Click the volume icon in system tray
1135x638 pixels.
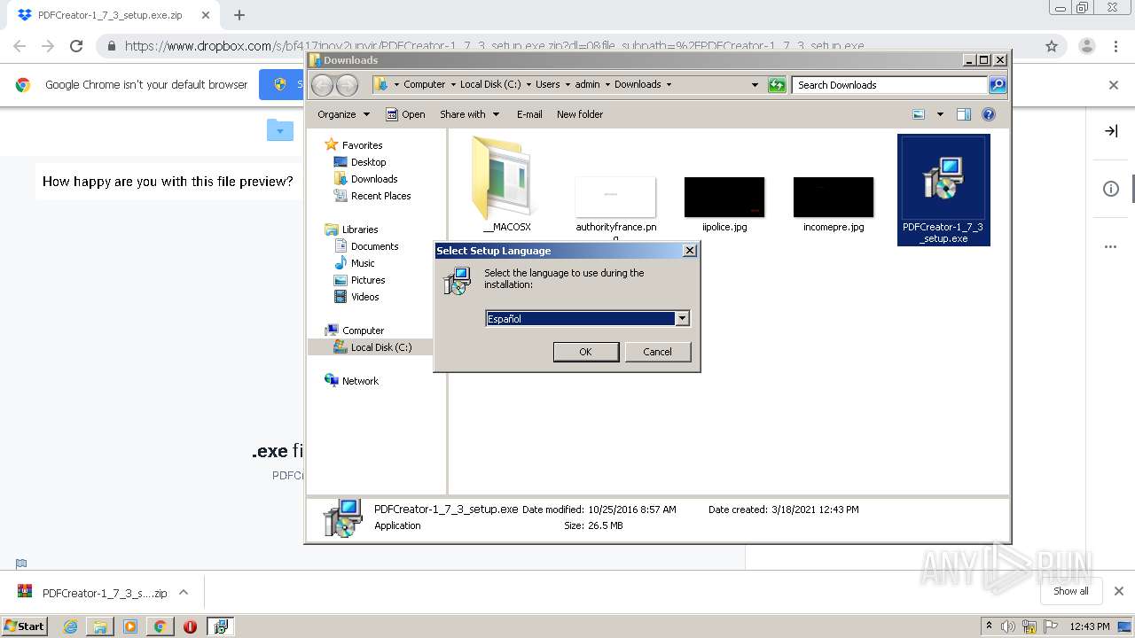pos(1009,626)
